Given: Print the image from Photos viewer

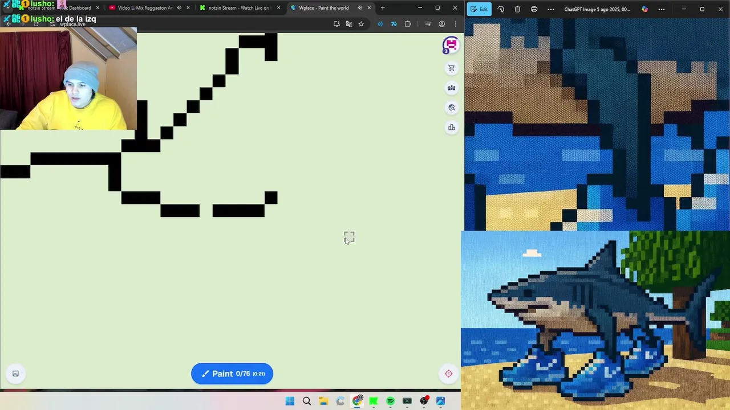Looking at the screenshot, I should 534,9.
